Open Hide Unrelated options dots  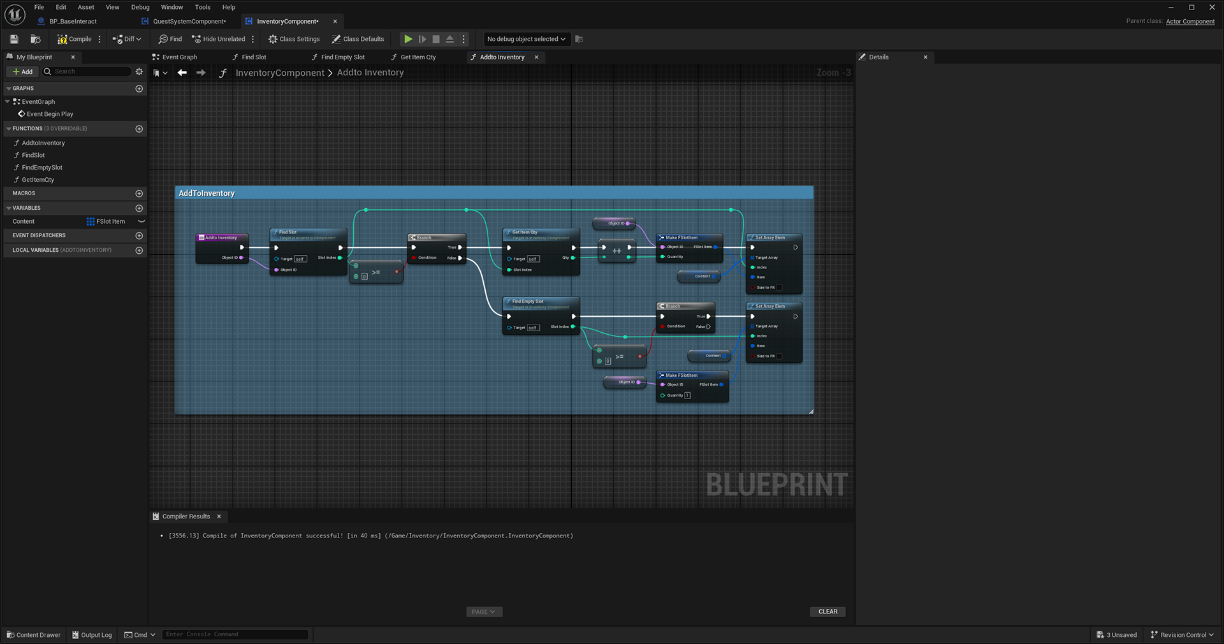[x=253, y=39]
